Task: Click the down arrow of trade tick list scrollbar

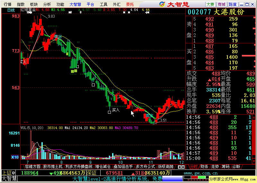Action: point(254,161)
